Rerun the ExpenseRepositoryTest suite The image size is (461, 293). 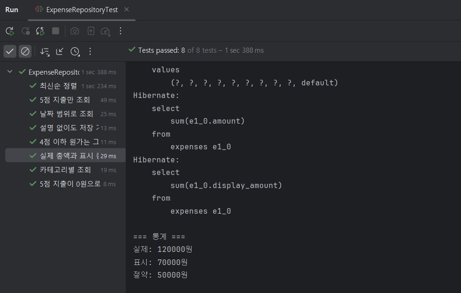coord(9,31)
